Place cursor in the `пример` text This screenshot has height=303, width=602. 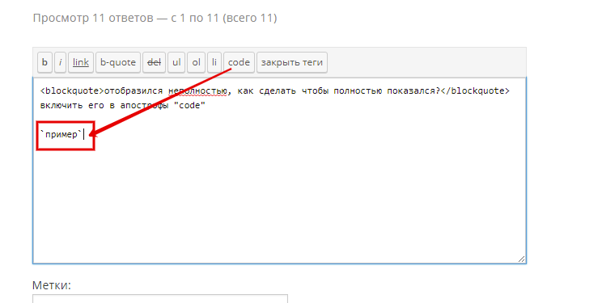[61, 135]
